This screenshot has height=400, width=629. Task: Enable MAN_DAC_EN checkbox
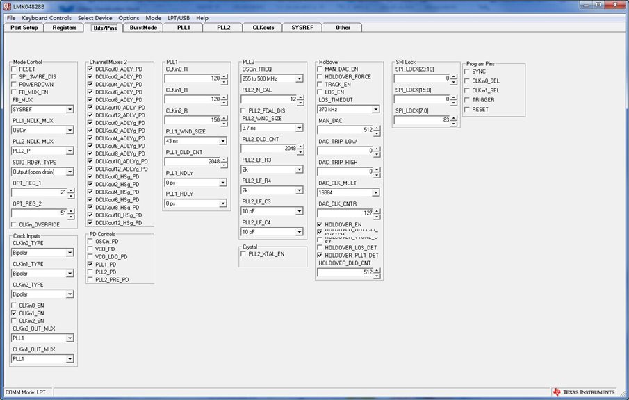[x=320, y=69]
